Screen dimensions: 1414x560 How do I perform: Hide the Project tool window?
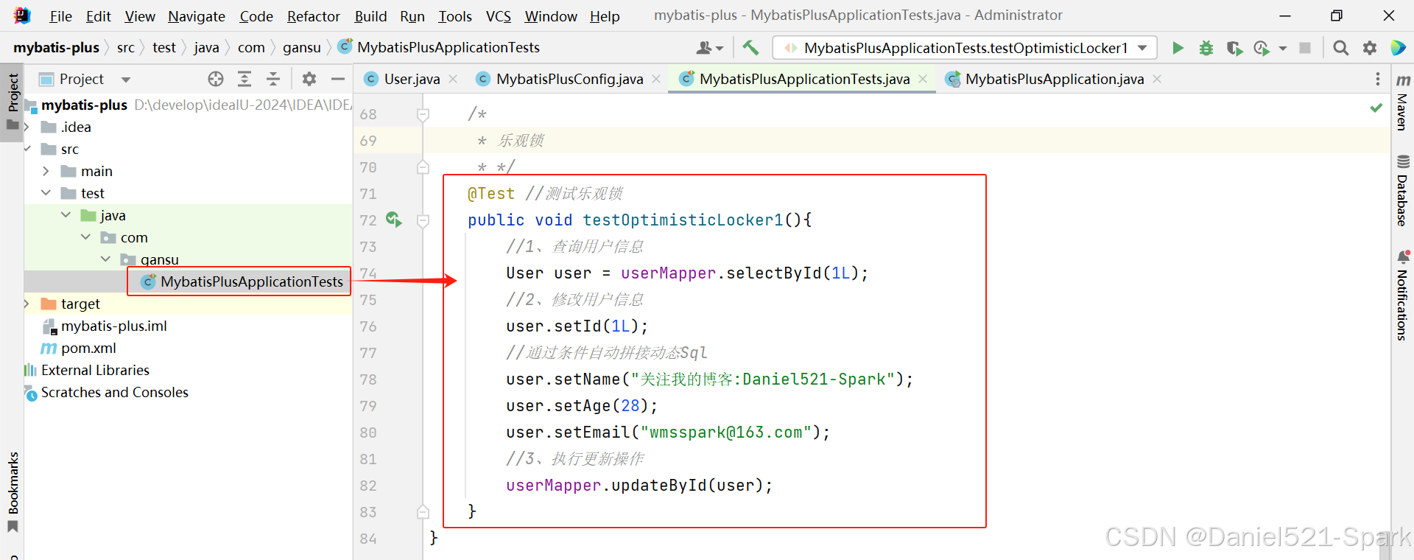point(338,79)
